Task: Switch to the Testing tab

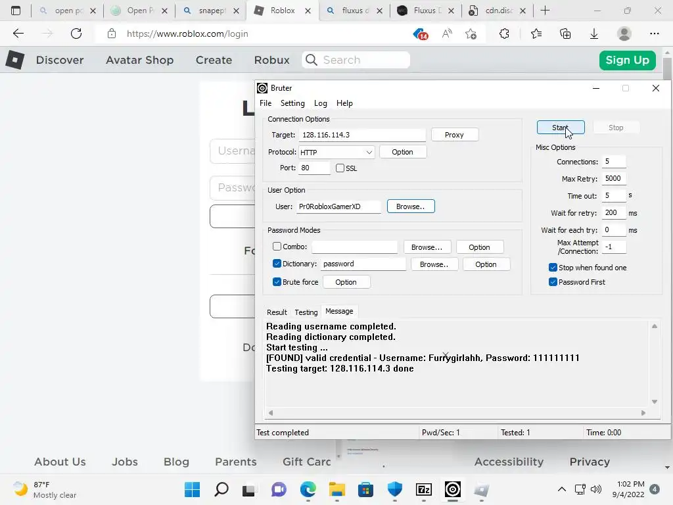Action: click(306, 312)
